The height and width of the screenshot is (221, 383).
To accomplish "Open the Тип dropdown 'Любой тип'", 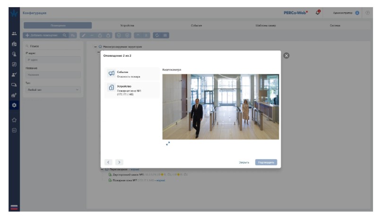I will (x=52, y=89).
